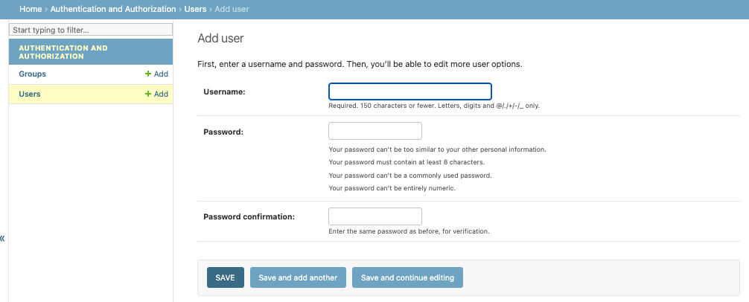Open the Authentication and Authorization sidebar header
The image size is (749, 302).
[63, 52]
